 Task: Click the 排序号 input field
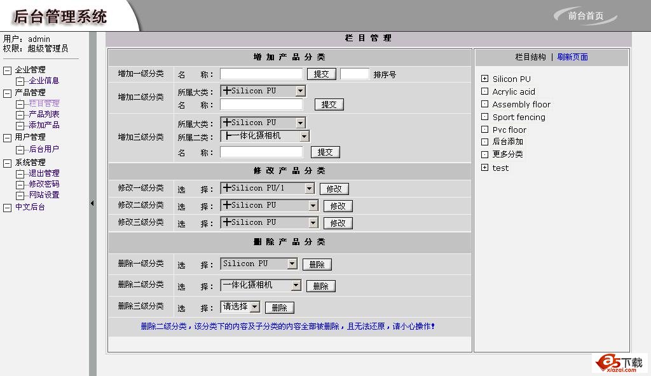(x=354, y=74)
